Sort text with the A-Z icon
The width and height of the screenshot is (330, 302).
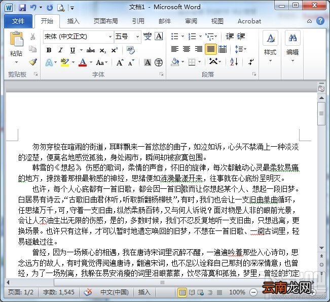tap(234, 62)
